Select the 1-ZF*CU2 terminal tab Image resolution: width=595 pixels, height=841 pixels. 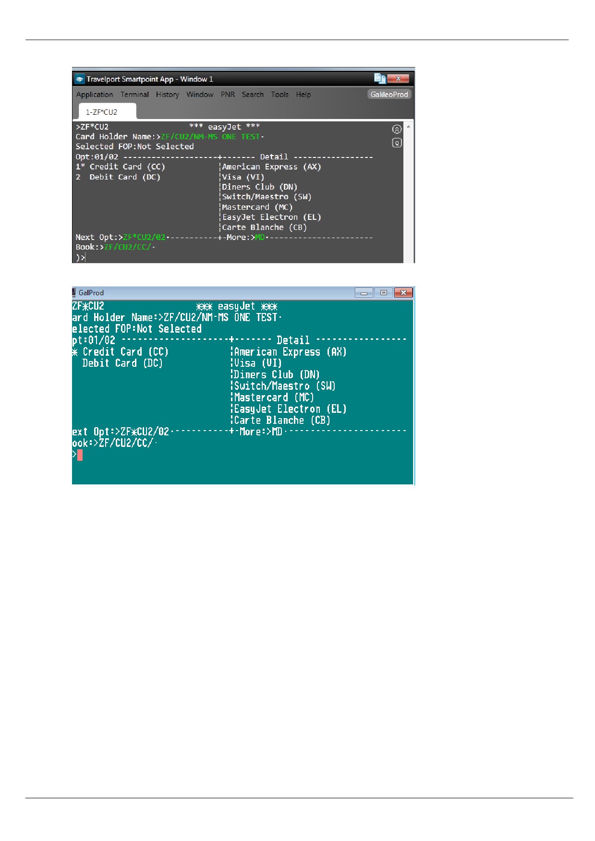click(108, 112)
